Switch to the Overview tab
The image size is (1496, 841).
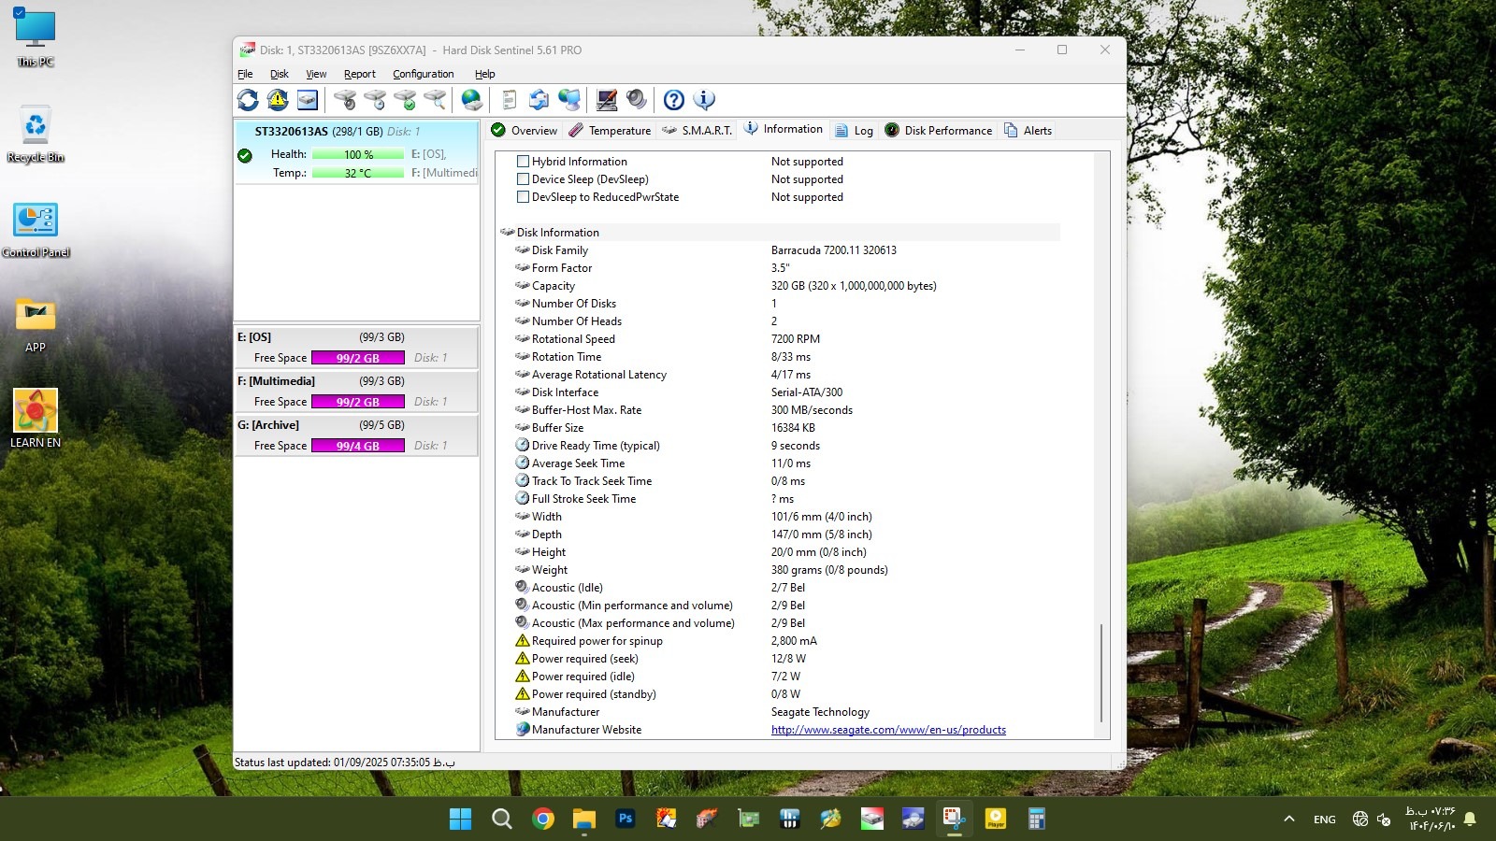[x=524, y=130]
